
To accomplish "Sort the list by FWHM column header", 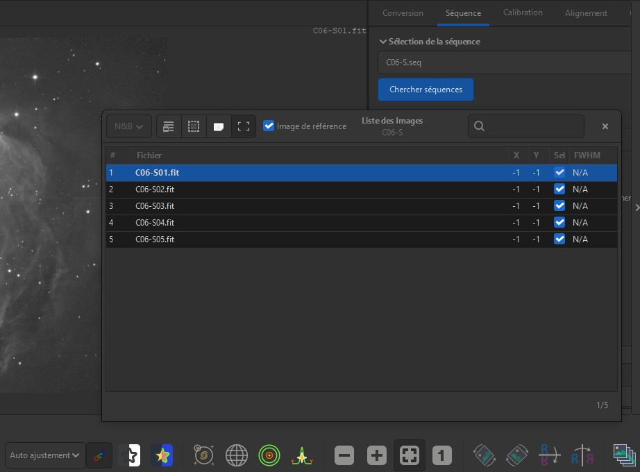I will 587,155.
